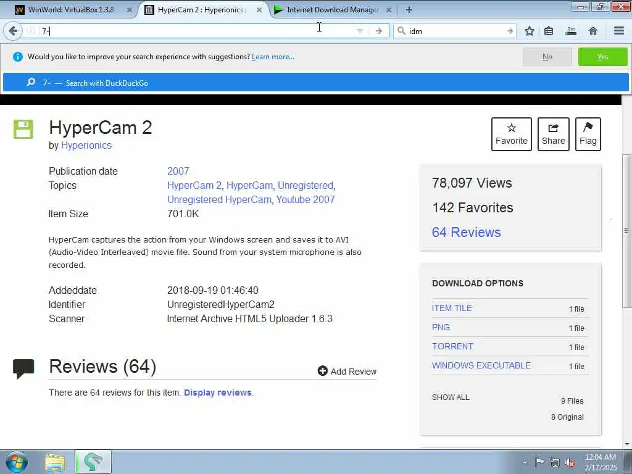Open the Windows Start menu

coord(17,462)
